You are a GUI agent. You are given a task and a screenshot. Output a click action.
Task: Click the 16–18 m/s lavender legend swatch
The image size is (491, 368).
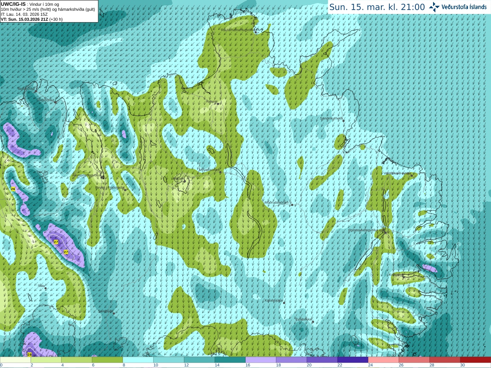tap(261, 360)
